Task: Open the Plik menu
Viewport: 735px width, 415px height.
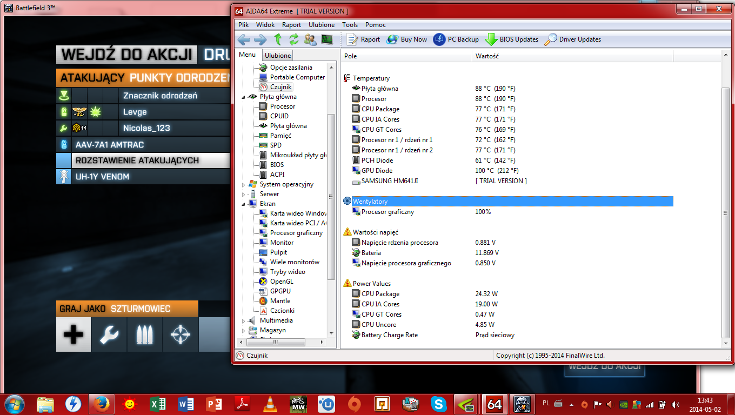Action: pos(244,25)
